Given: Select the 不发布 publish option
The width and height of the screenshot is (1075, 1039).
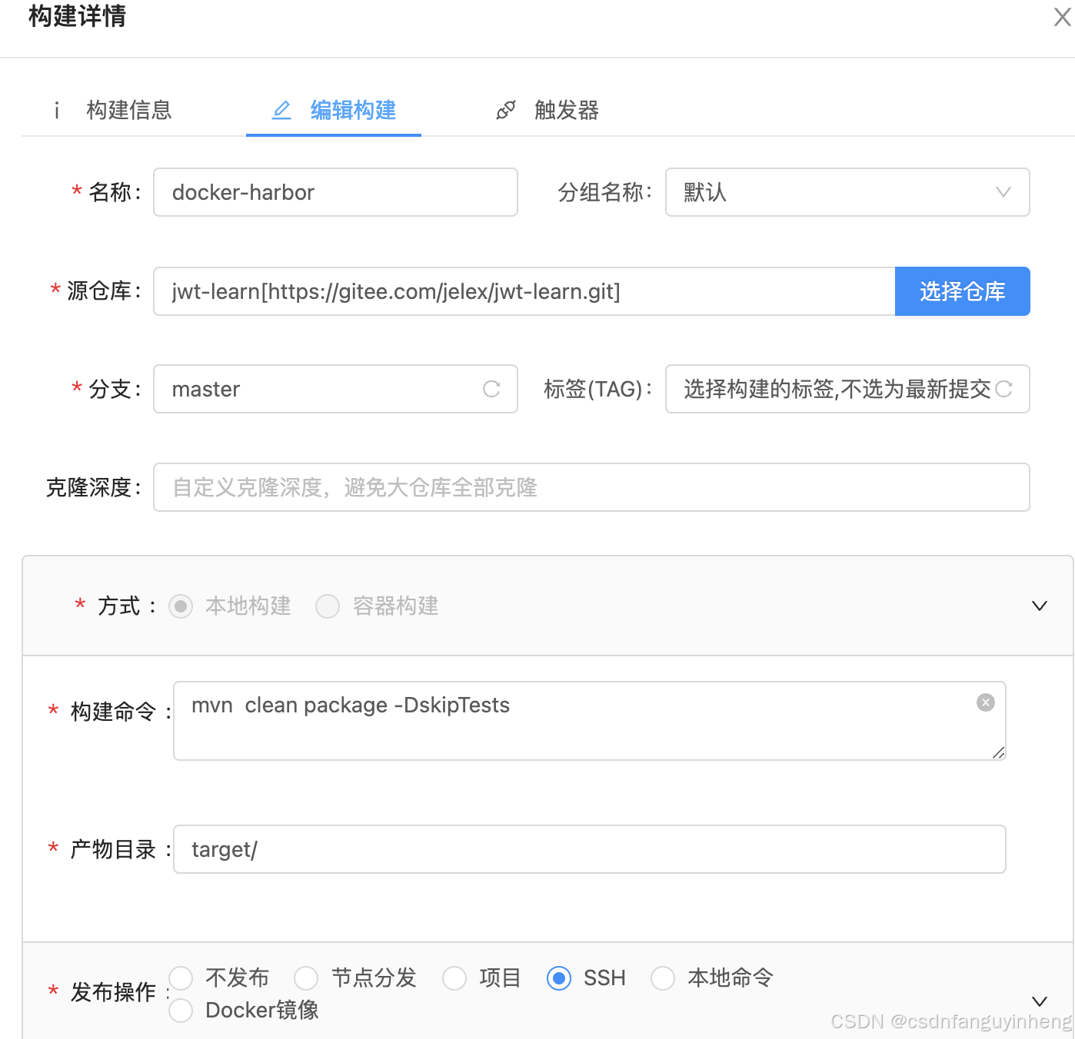Looking at the screenshot, I should (181, 978).
